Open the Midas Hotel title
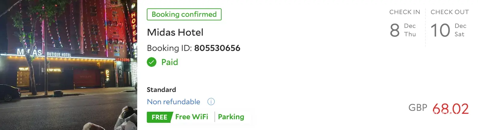This screenshot has height=130, width=478. click(x=175, y=32)
